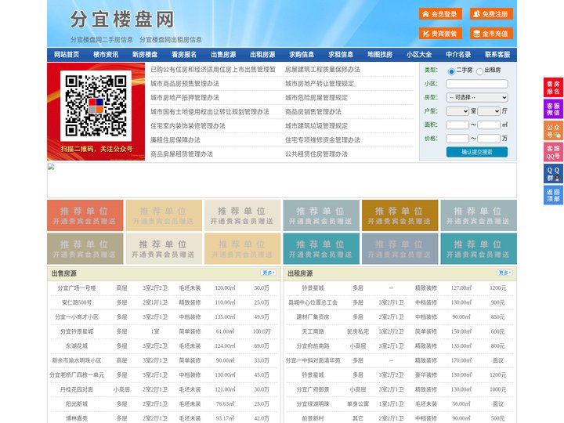Open the 金币充值 coin recharge button
The height and width of the screenshot is (423, 564).
[x=491, y=34]
